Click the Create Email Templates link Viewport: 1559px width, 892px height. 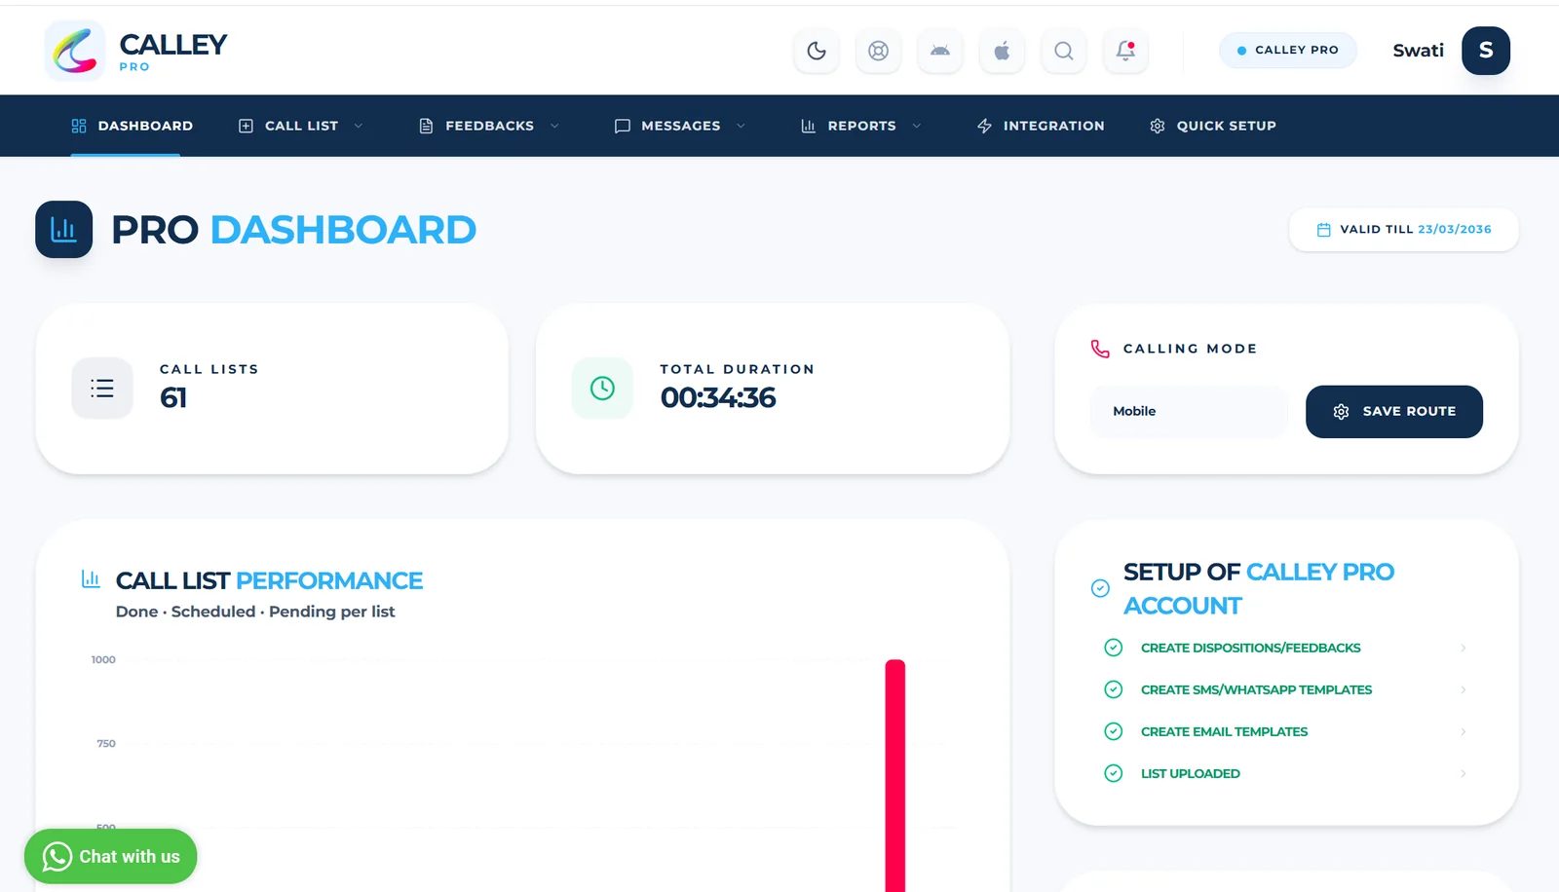(x=1224, y=731)
